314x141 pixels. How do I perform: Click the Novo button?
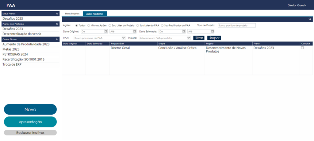(x=30, y=109)
